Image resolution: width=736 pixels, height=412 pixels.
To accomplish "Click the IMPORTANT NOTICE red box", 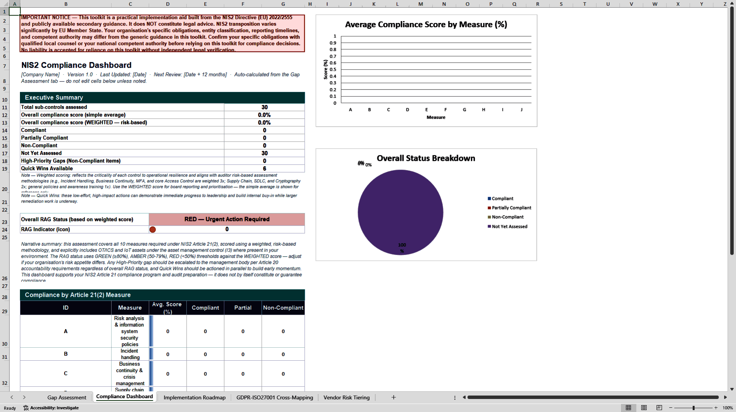I will click(163, 33).
